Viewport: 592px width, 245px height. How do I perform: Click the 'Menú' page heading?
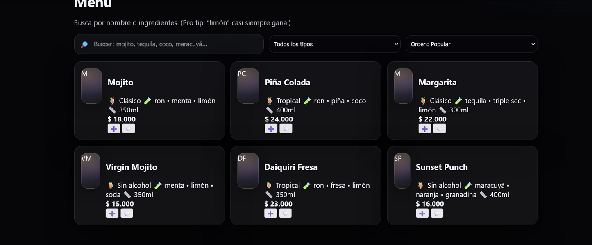92,3
